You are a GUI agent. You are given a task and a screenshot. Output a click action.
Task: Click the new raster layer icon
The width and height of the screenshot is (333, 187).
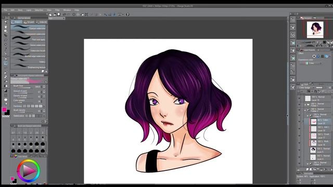308,169
